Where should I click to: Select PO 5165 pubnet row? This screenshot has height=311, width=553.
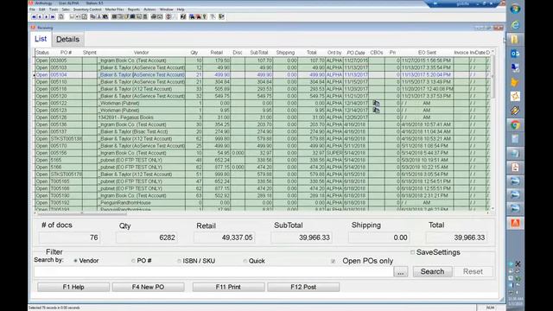(262, 160)
